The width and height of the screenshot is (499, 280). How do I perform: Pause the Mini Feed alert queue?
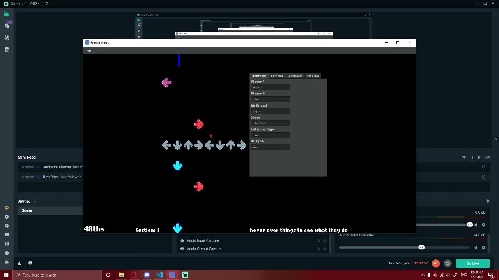[x=472, y=157]
